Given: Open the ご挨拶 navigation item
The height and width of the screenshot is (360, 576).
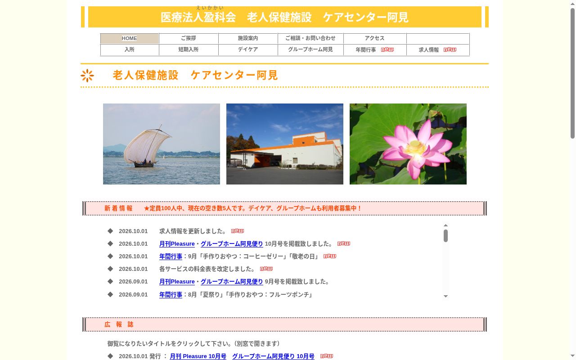Looking at the screenshot, I should [189, 39].
